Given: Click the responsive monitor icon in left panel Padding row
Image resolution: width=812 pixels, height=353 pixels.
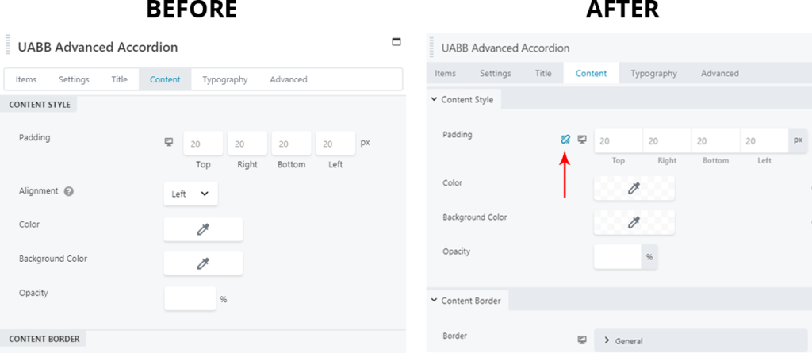Looking at the screenshot, I should coord(168,142).
